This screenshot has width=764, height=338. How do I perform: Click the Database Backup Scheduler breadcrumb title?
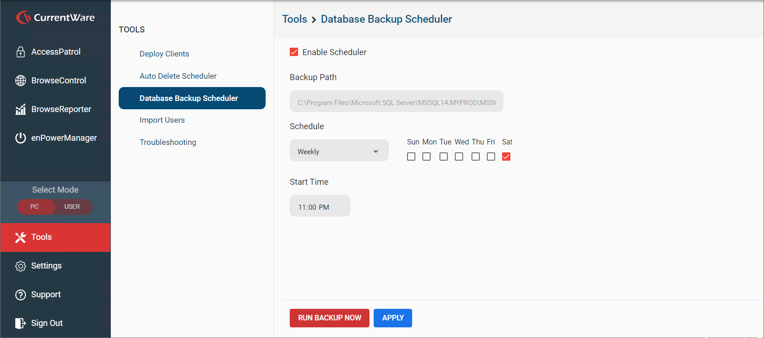386,19
